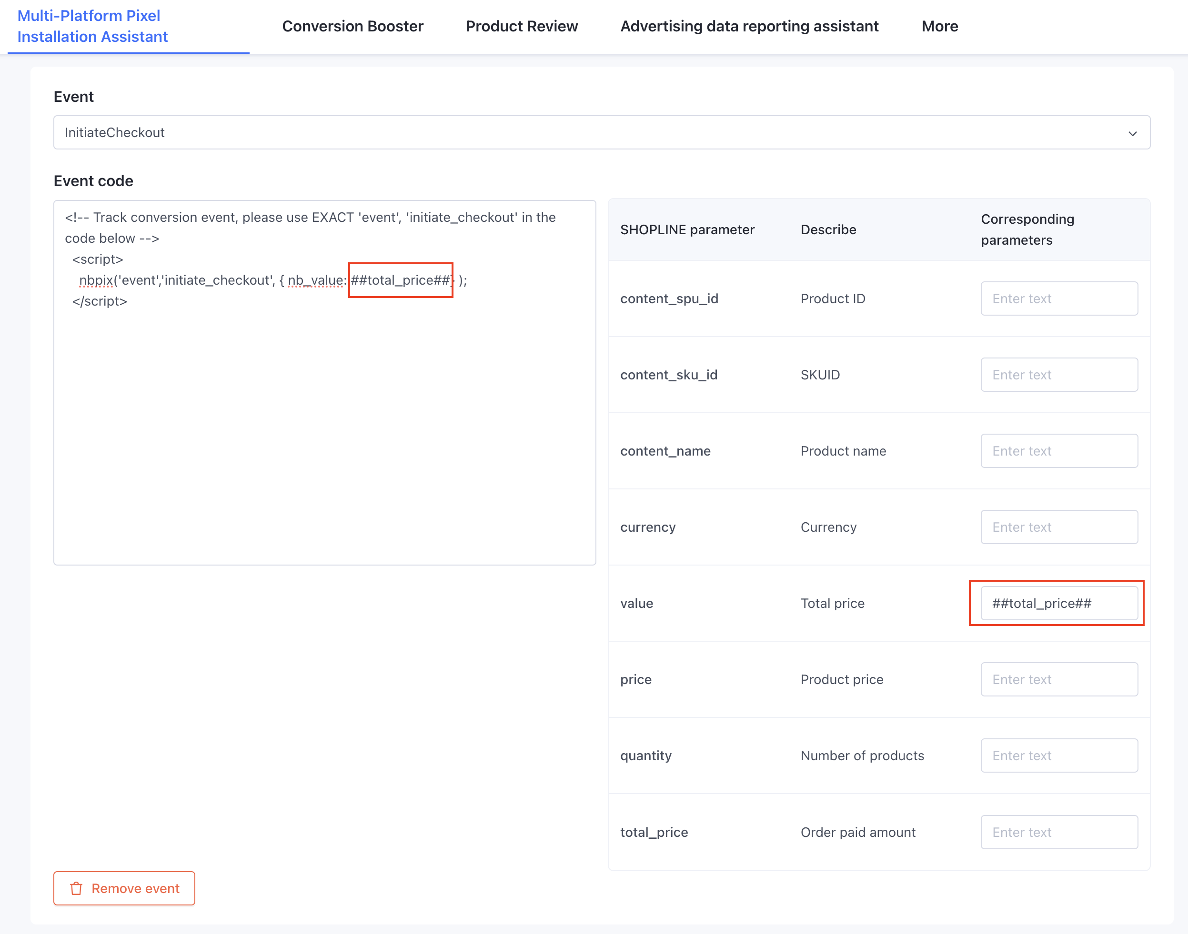Go to Advertising data reporting assistant tab
Screen dimensions: 1188x934
[x=749, y=26]
